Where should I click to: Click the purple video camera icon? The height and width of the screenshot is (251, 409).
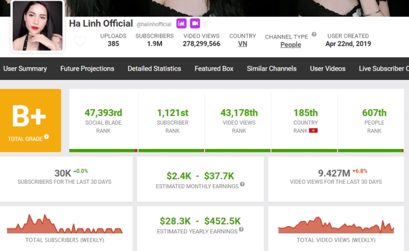pos(195,23)
